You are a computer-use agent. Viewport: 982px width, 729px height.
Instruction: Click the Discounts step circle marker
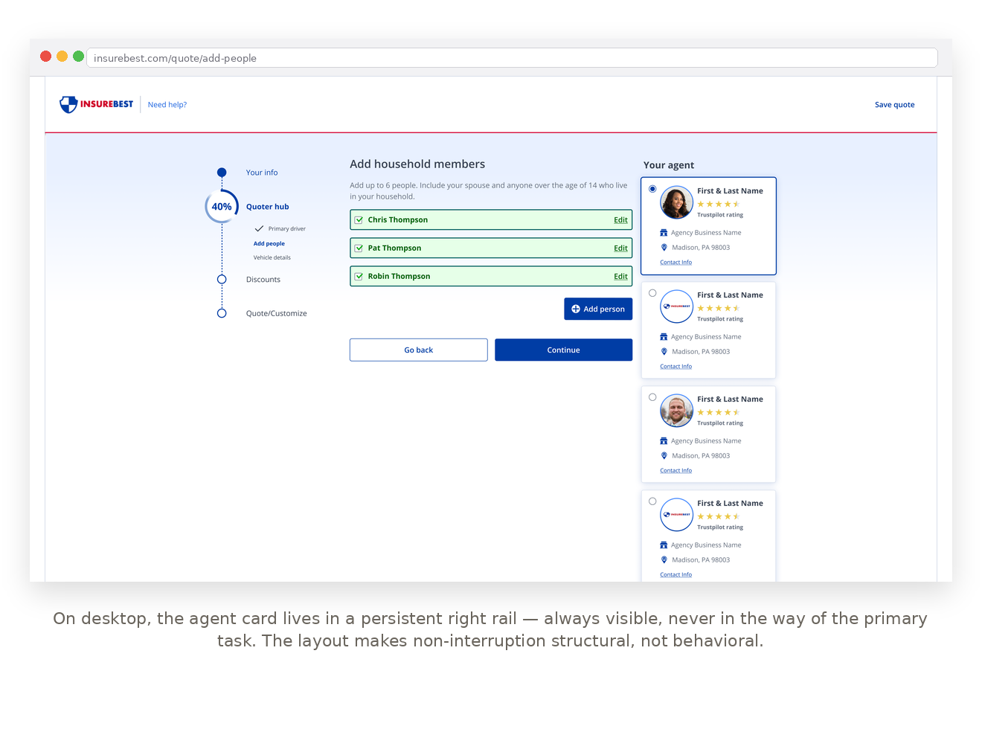[x=222, y=280]
